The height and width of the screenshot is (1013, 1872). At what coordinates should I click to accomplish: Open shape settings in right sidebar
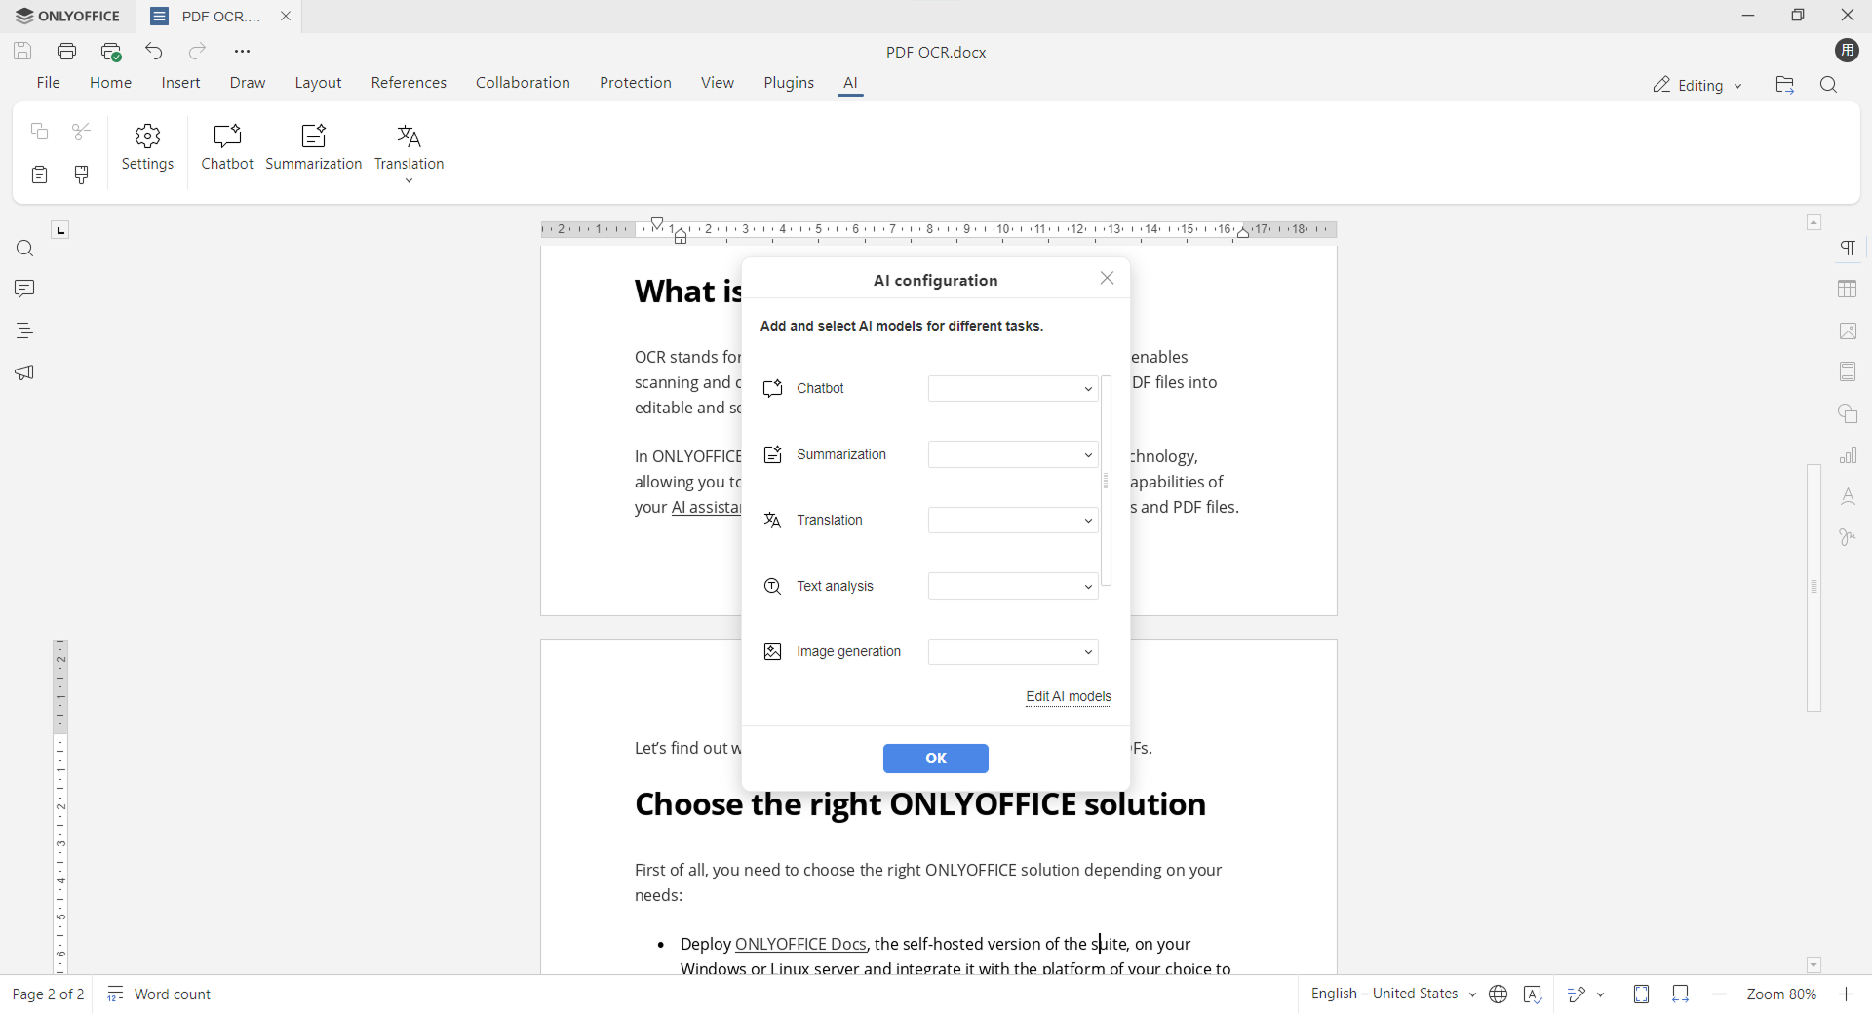coord(1849,414)
